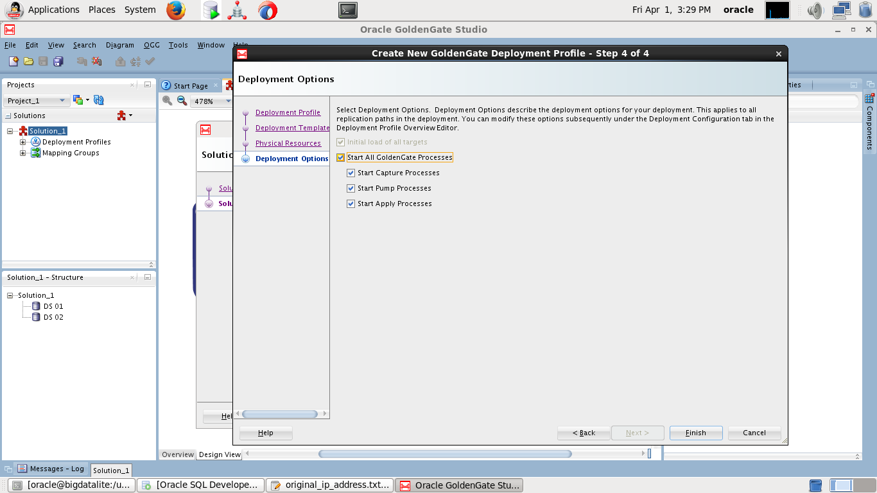The height and width of the screenshot is (493, 877).
Task: Click the disconnect plug icon with red X
Action: [x=97, y=61]
